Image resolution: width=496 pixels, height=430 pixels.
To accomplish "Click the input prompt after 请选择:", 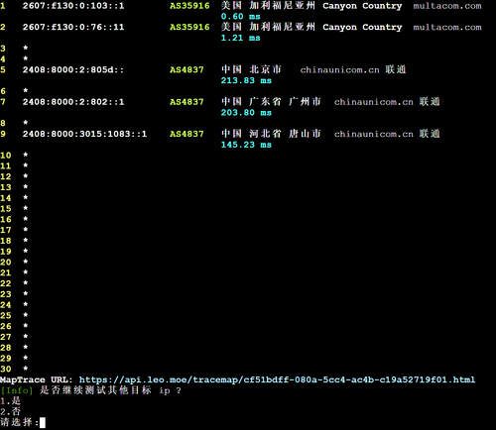I will [43, 422].
